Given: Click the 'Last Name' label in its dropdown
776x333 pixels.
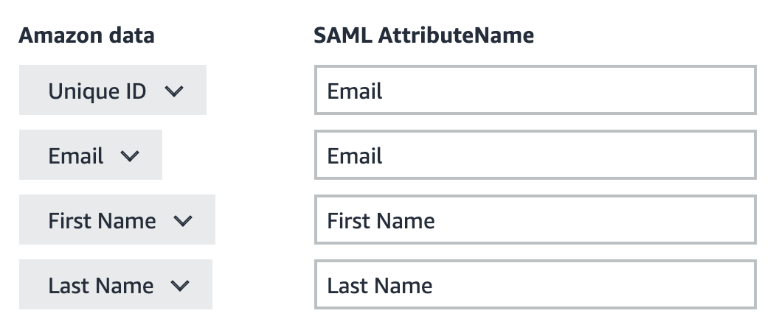Looking at the screenshot, I should (x=101, y=286).
